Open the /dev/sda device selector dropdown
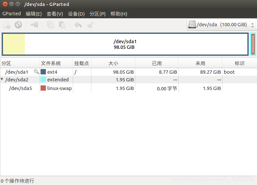The image size is (257, 185). [221, 25]
